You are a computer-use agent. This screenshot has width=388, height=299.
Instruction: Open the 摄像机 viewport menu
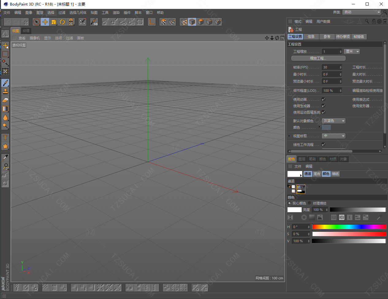click(35, 38)
